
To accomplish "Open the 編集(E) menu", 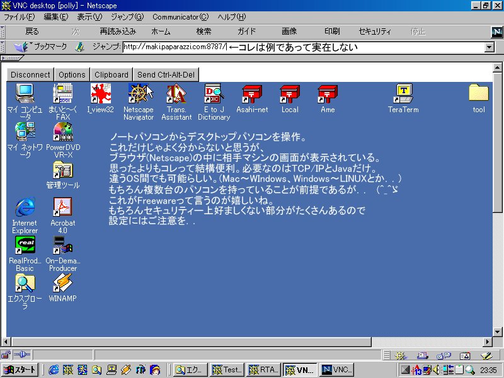I will pyautogui.click(x=55, y=17).
